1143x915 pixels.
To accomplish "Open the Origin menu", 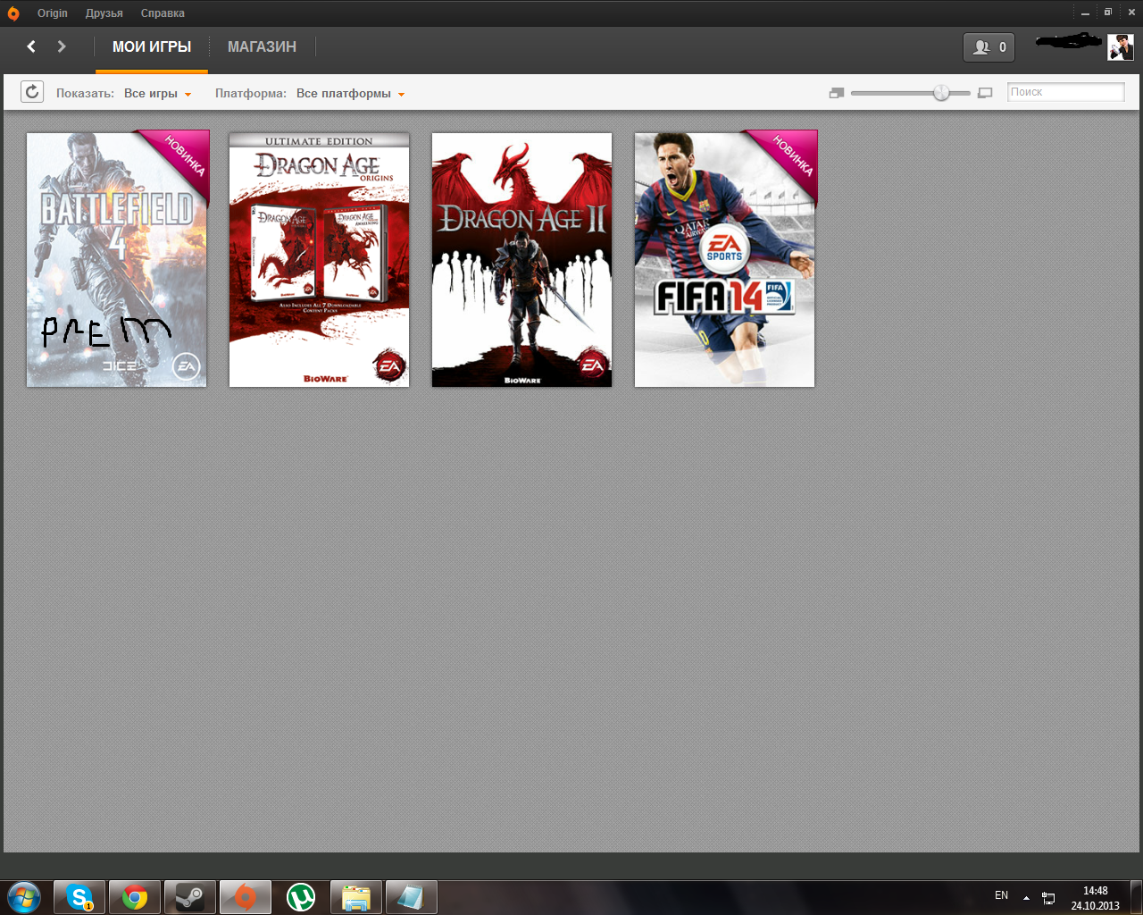I will [x=53, y=13].
